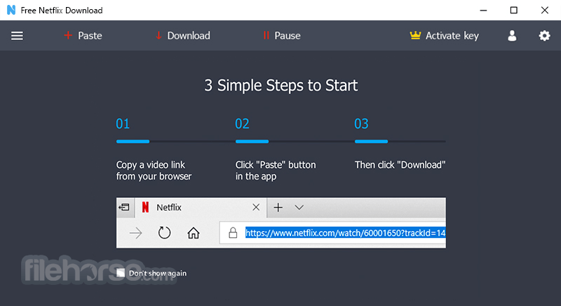
Task: Click "Copy a video link from your browser" text
Action: [x=154, y=171]
